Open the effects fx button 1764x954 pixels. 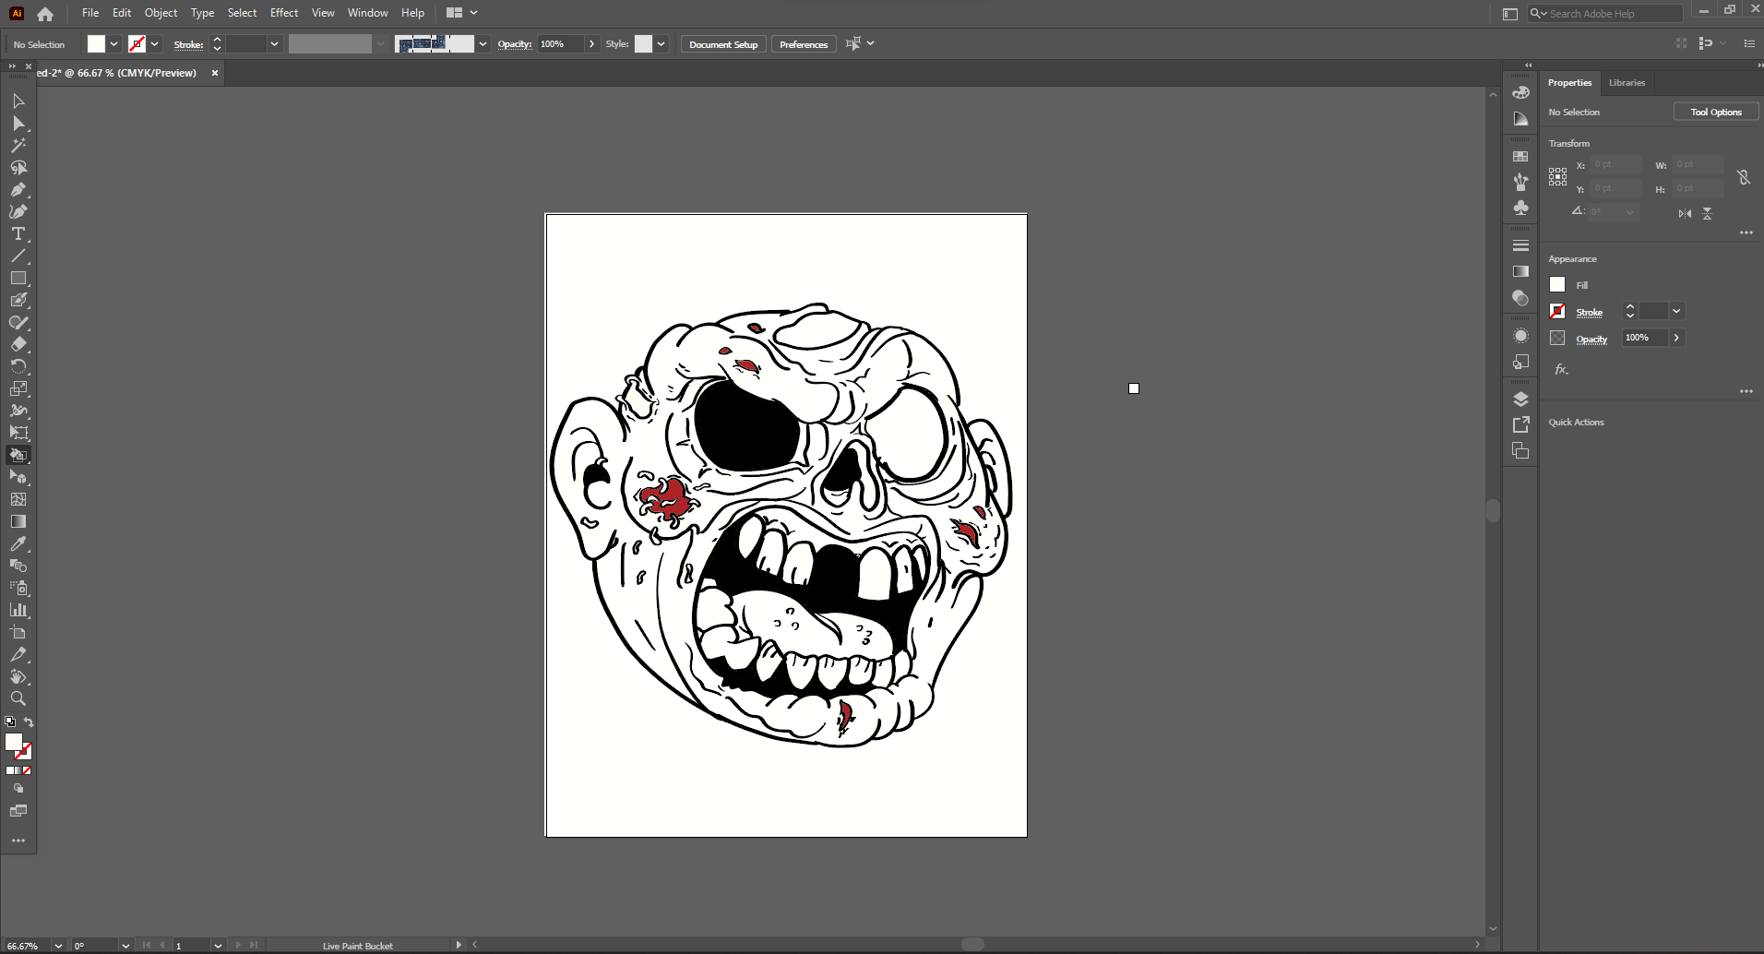1561,369
